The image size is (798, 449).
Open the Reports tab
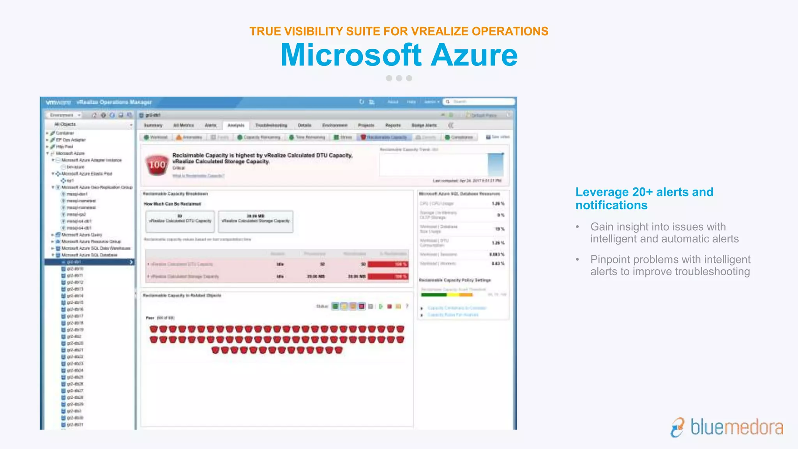(393, 125)
